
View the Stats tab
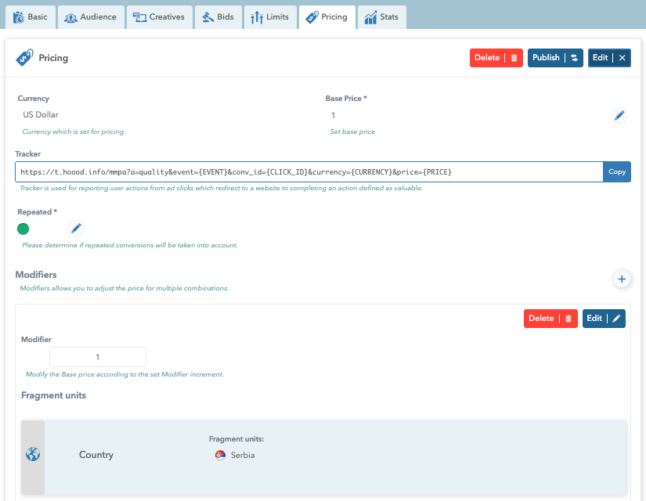381,16
